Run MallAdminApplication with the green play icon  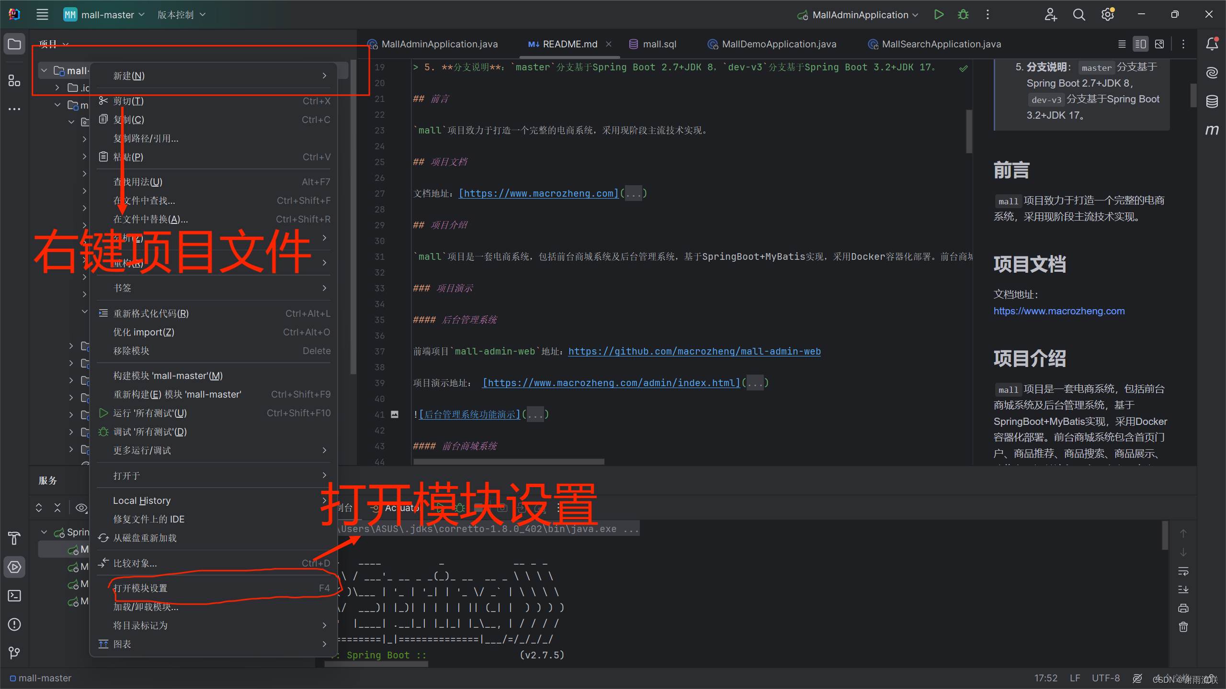(x=939, y=14)
